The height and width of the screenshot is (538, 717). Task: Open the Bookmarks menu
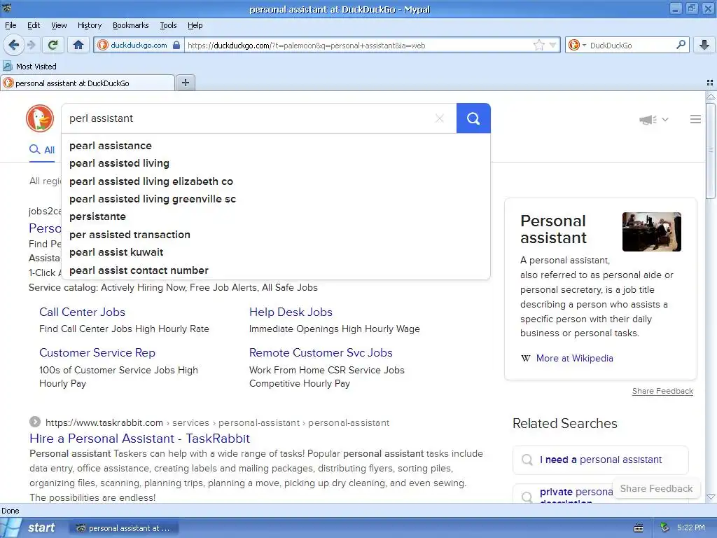[130, 25]
